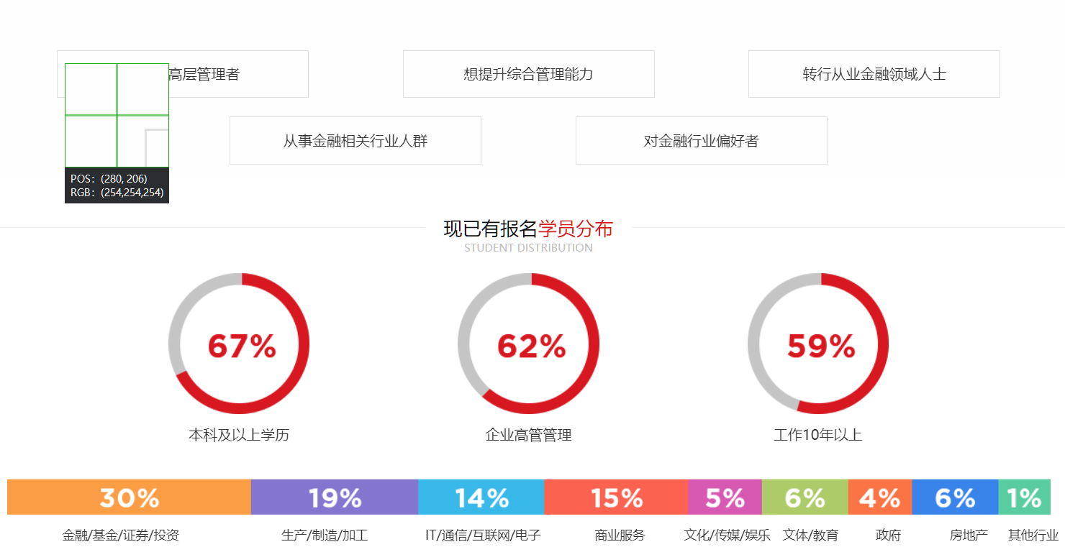Click the orange 30% bar segment
Screen dimensions: 1065x552
(129, 497)
